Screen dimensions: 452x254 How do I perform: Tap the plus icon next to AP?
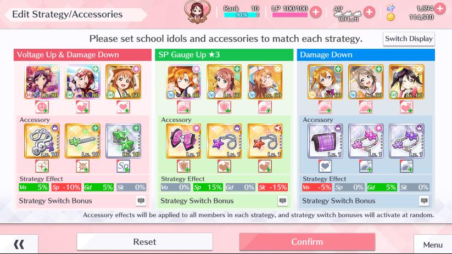point(369,12)
